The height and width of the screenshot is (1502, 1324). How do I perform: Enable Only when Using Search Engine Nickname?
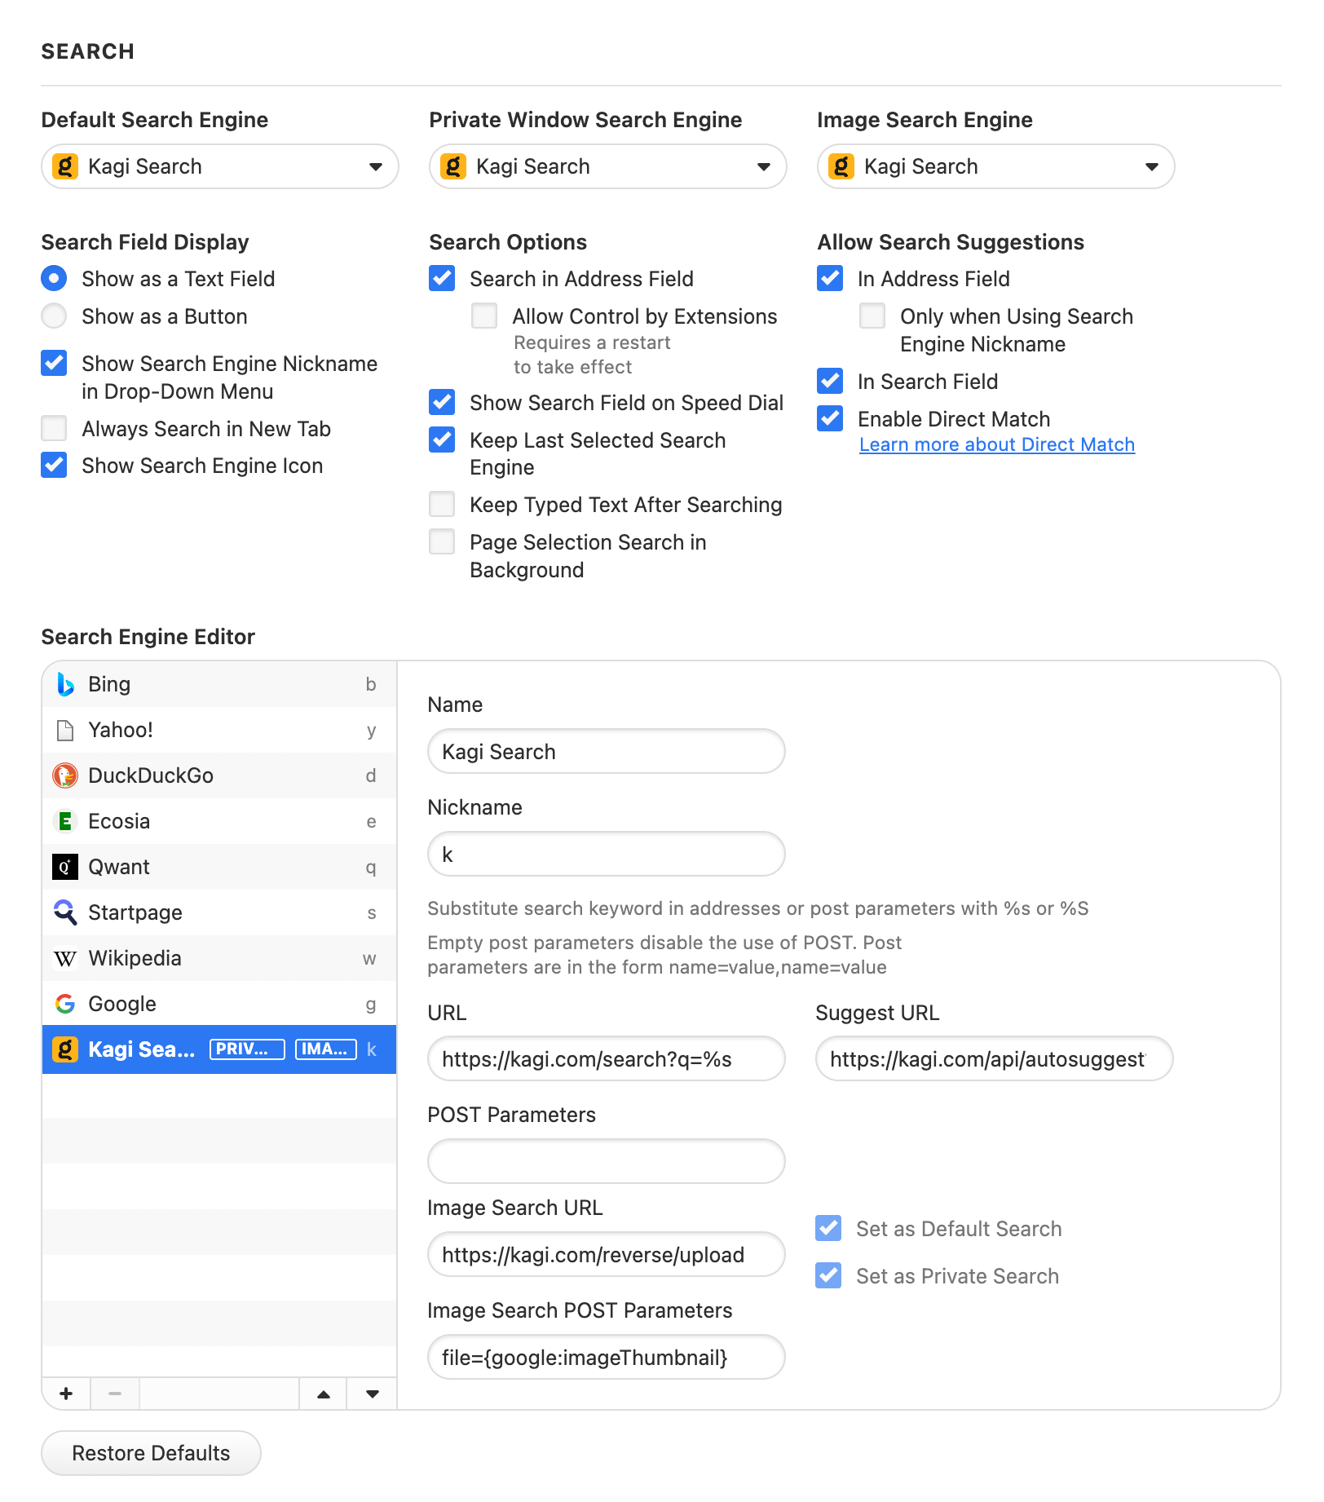pyautogui.click(x=872, y=316)
